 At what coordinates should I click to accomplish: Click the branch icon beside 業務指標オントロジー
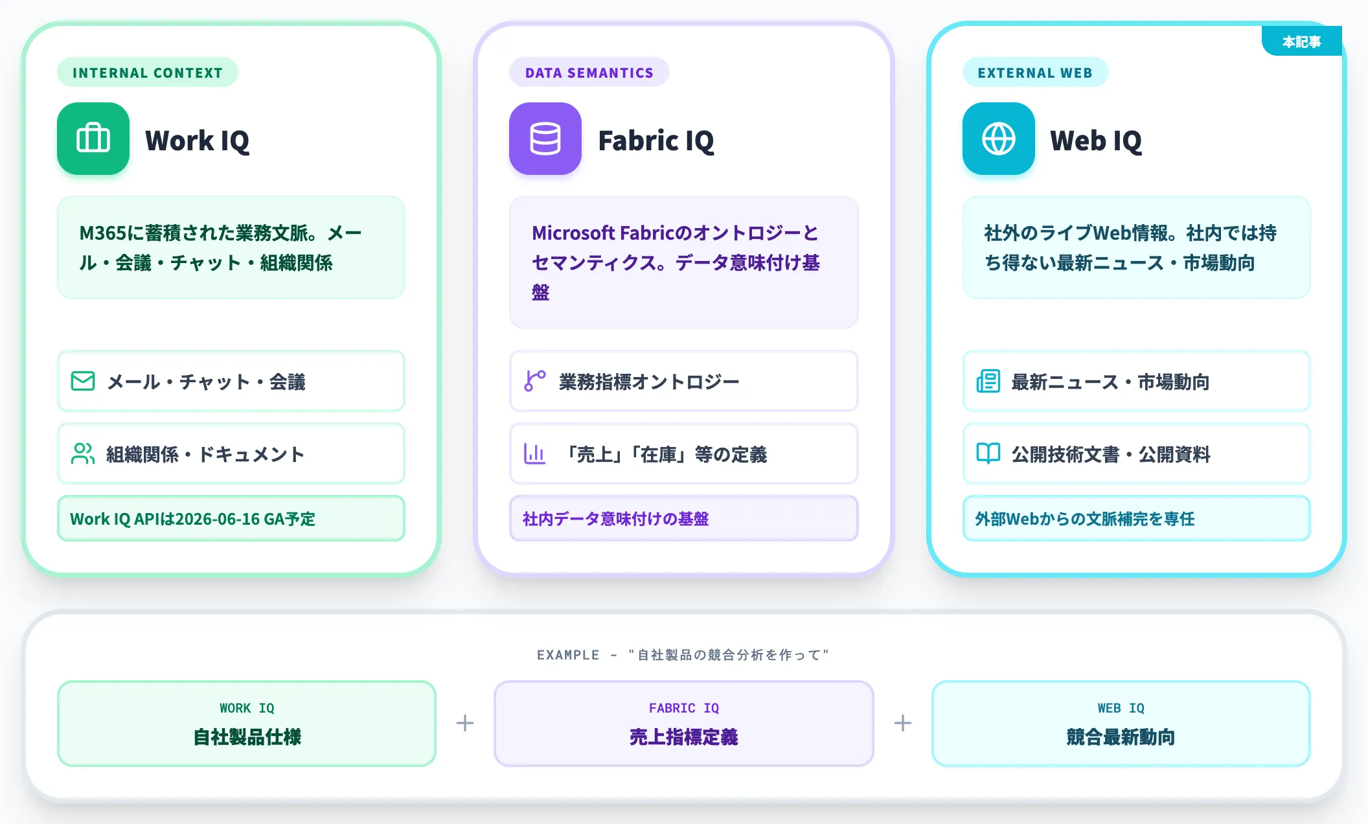coord(535,381)
